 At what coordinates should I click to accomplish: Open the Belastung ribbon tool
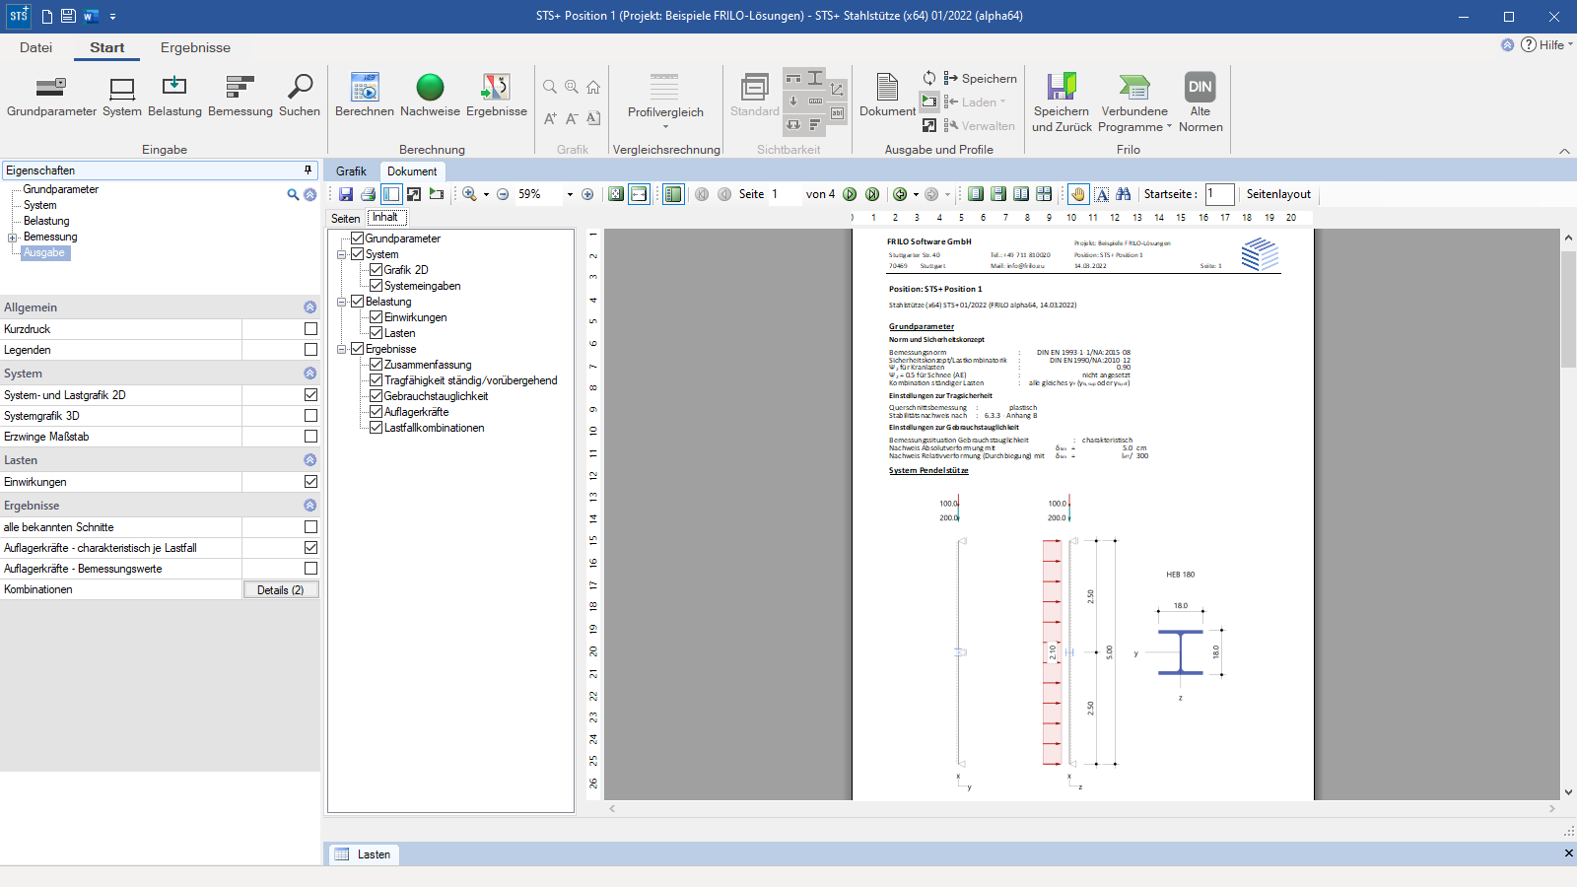174,96
